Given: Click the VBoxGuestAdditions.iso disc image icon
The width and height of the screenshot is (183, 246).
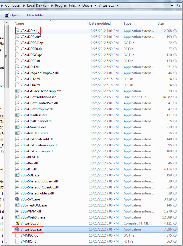Looking at the screenshot, I should 17,97.
